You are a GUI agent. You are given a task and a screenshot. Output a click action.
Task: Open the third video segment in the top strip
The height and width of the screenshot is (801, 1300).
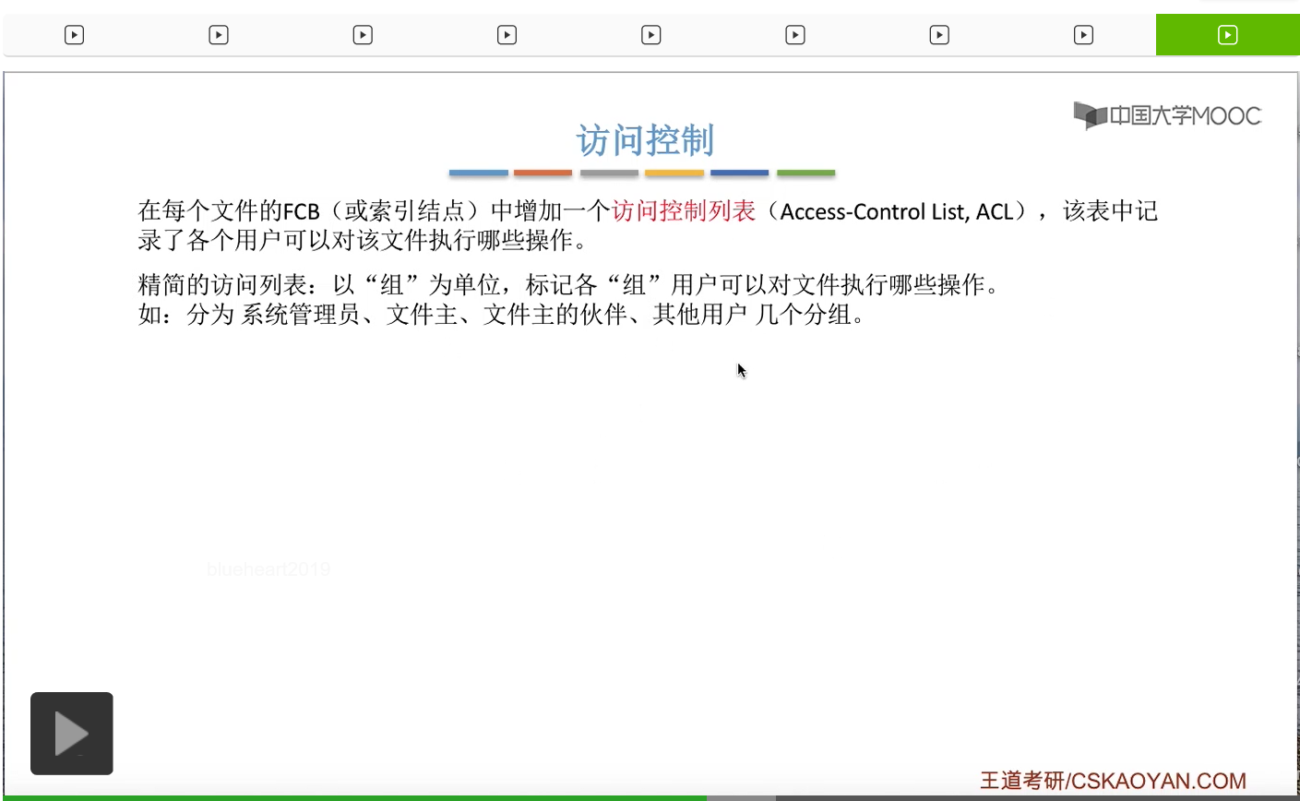click(363, 35)
